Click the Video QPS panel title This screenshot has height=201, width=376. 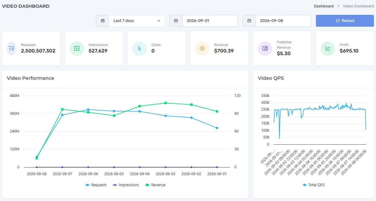tap(271, 78)
